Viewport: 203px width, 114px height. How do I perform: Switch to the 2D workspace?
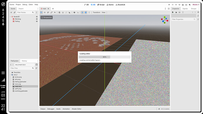pos(86,5)
